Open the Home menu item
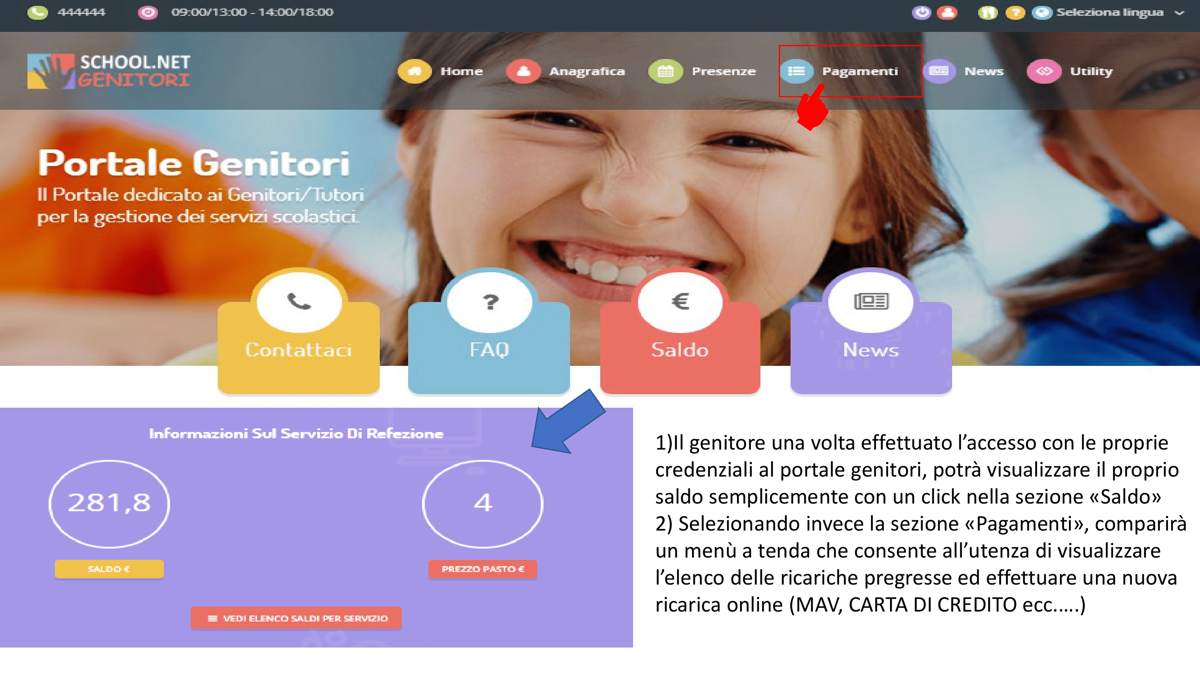This screenshot has height=675, width=1200. pyautogui.click(x=462, y=71)
